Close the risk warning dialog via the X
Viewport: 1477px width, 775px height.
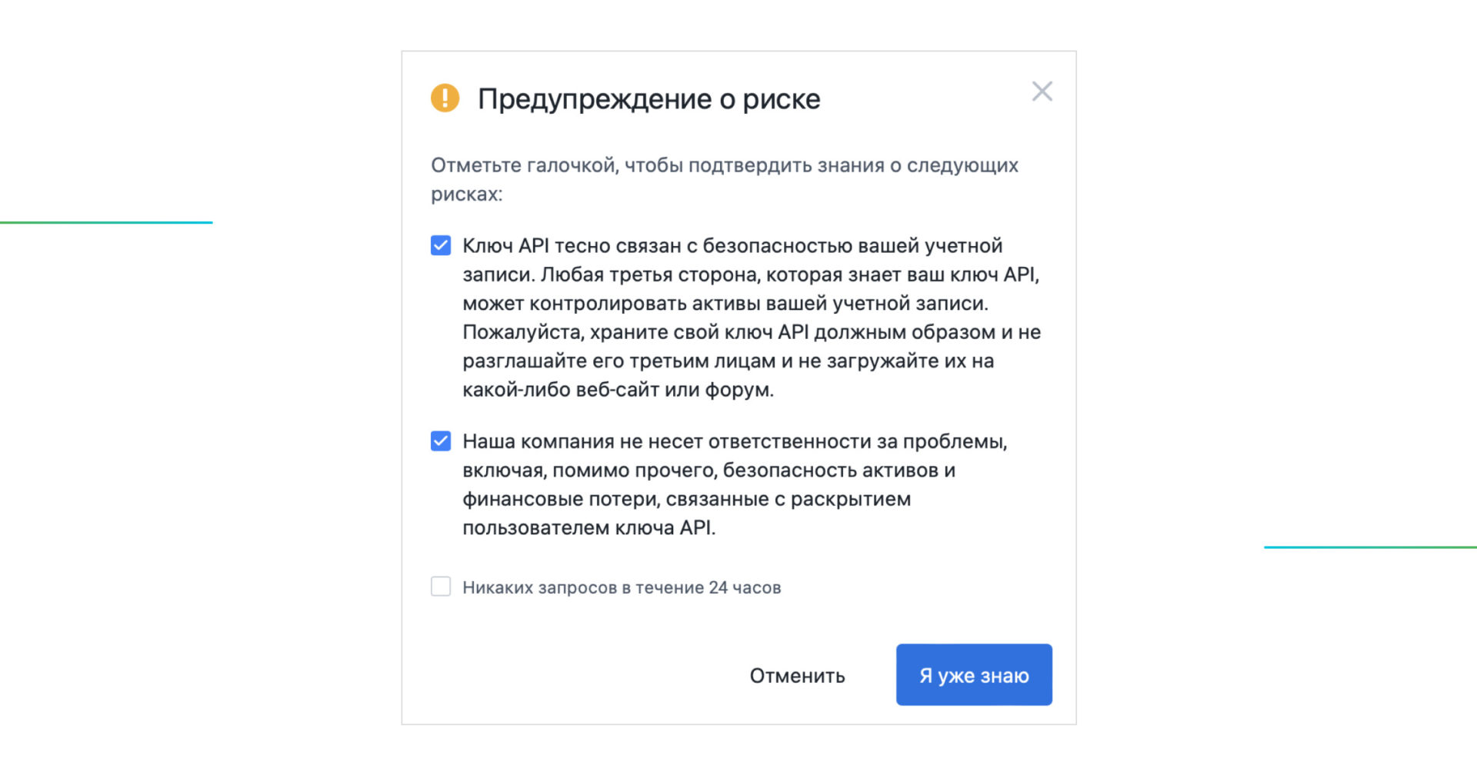[x=1042, y=91]
